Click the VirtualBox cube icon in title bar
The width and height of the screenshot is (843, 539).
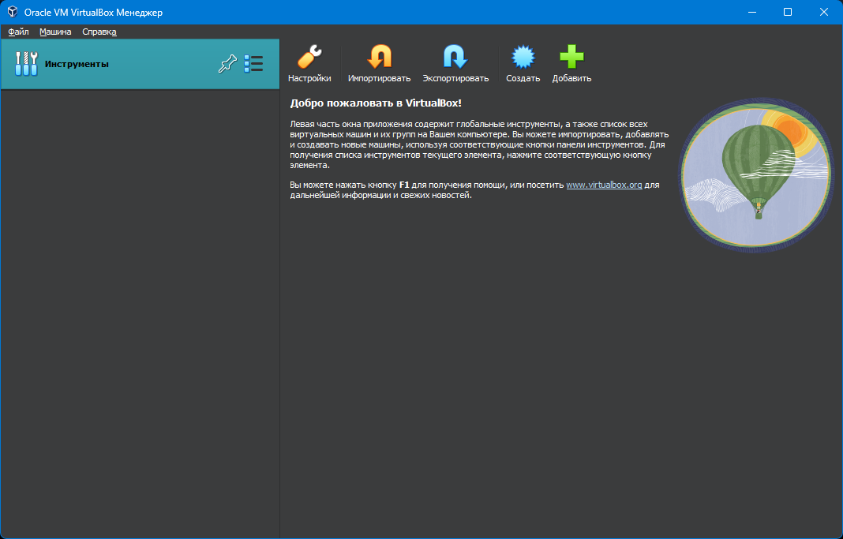coord(13,12)
